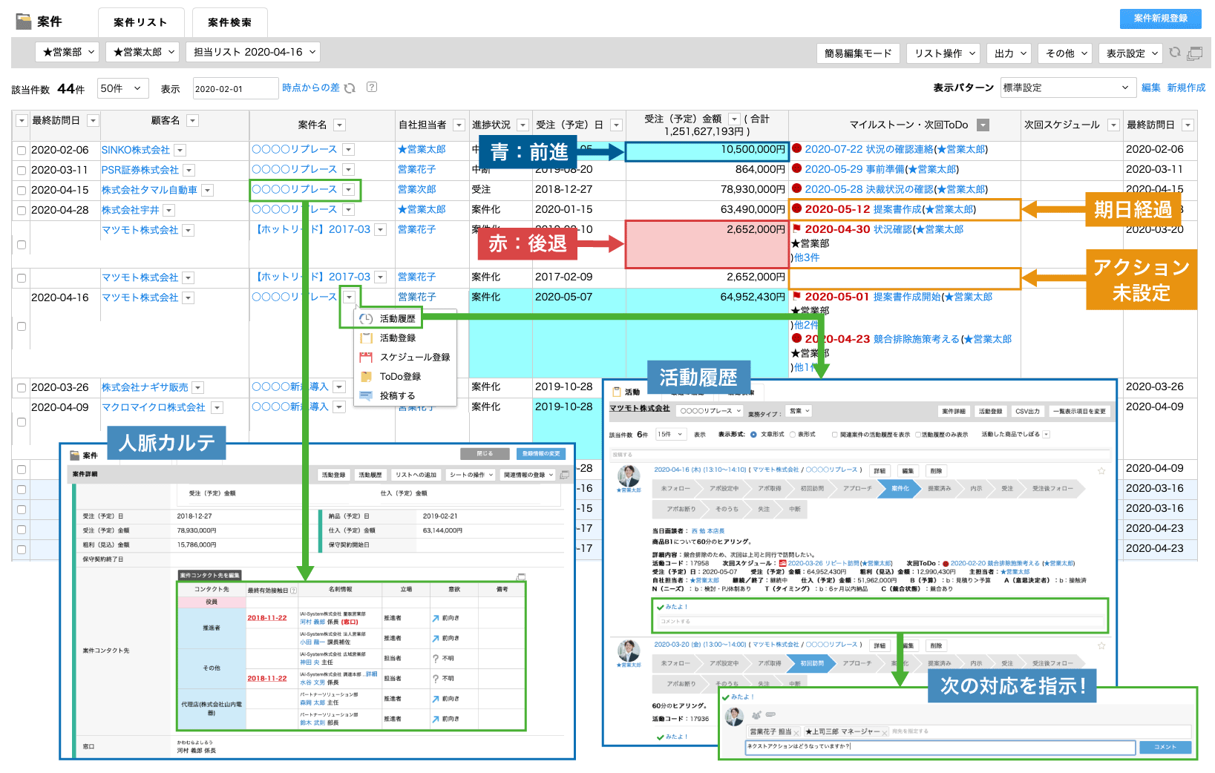The image size is (1215, 773).
Task: Click the 活動登録 notepad icon in menu
Action: [366, 338]
